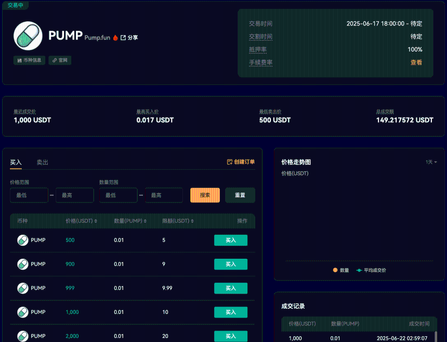The height and width of the screenshot is (342, 447).
Task: Click PUMP coin icon in 2,000 row
Action: [23, 336]
